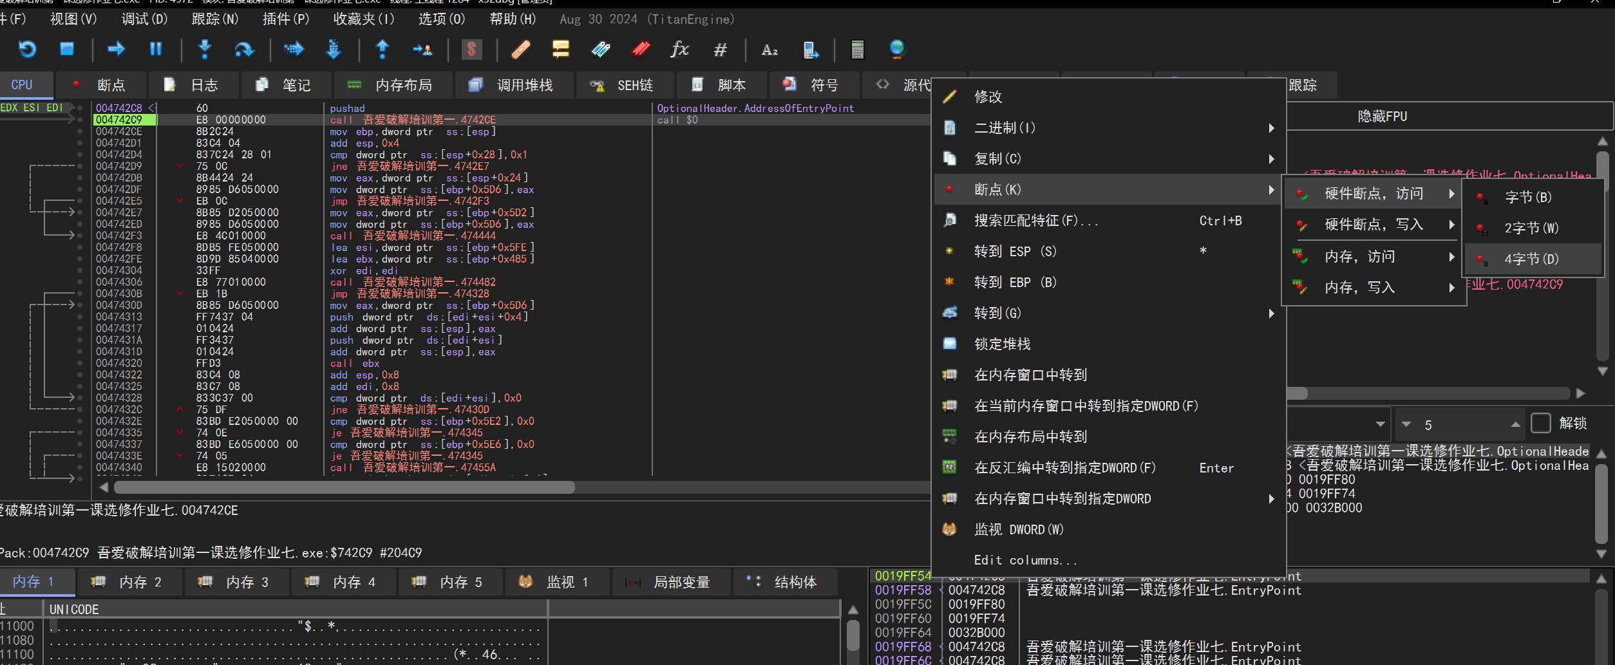1615x665 pixels.
Task: Expand the 内存, 写入 submenu arrow
Action: (x=1451, y=288)
